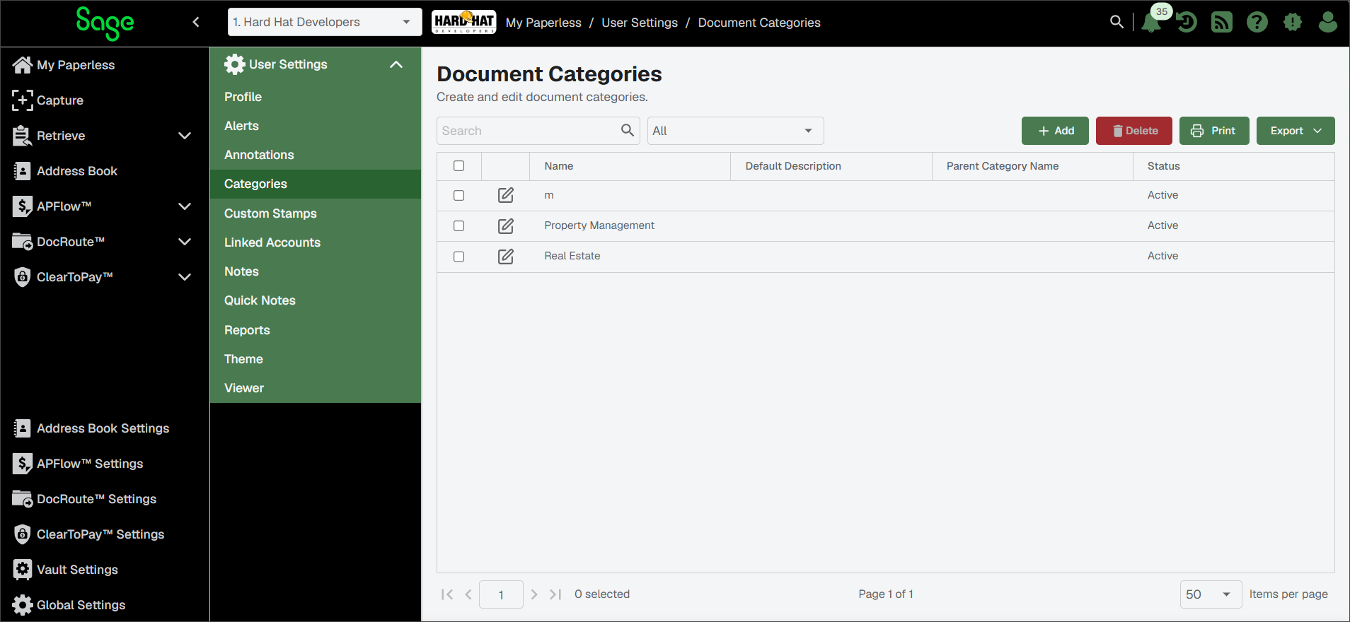The height and width of the screenshot is (622, 1350).
Task: Open the company selector dropdown
Action: (325, 22)
